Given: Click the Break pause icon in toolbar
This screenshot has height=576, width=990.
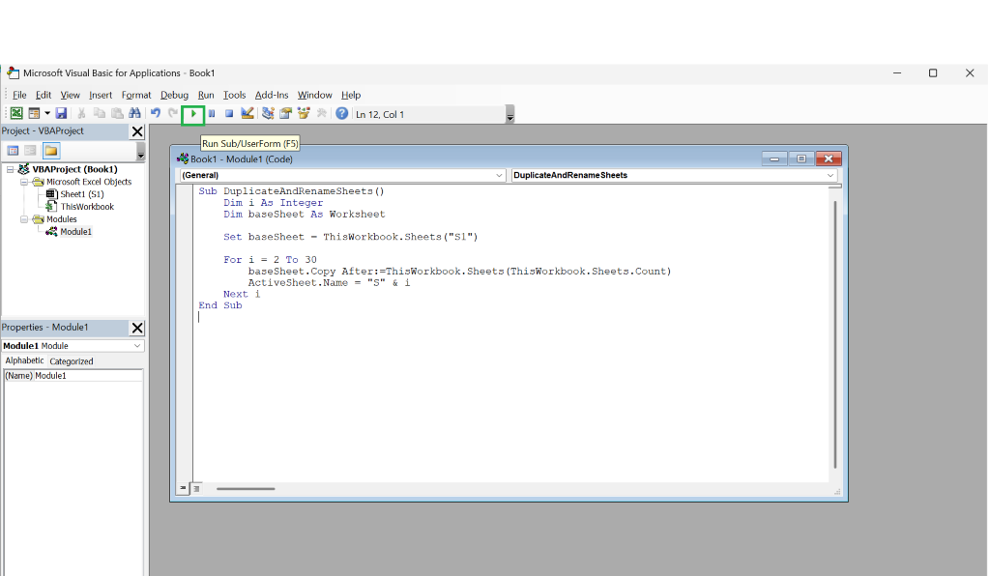Looking at the screenshot, I should coord(212,114).
